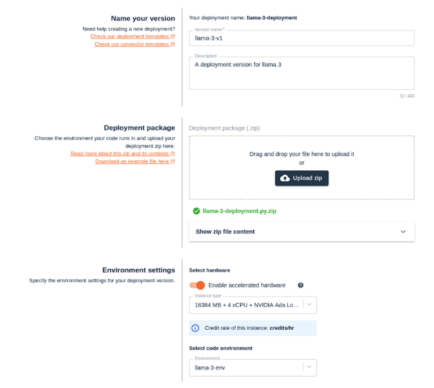
Task: Click the external link icon after deployment templates
Action: click(x=173, y=36)
